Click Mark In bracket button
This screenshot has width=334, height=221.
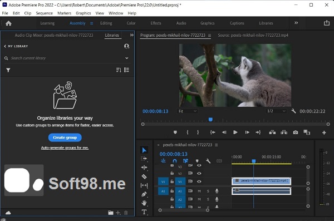pos(188,132)
